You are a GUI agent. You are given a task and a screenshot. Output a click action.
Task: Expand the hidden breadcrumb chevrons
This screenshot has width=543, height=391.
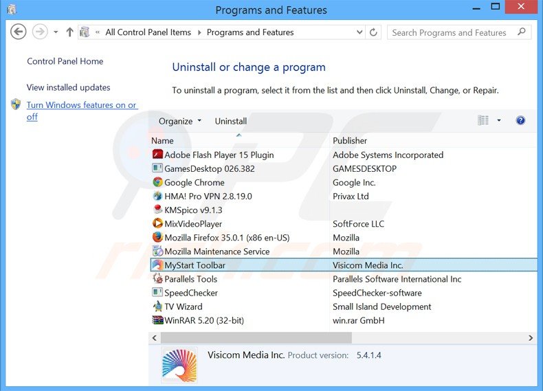click(x=98, y=32)
